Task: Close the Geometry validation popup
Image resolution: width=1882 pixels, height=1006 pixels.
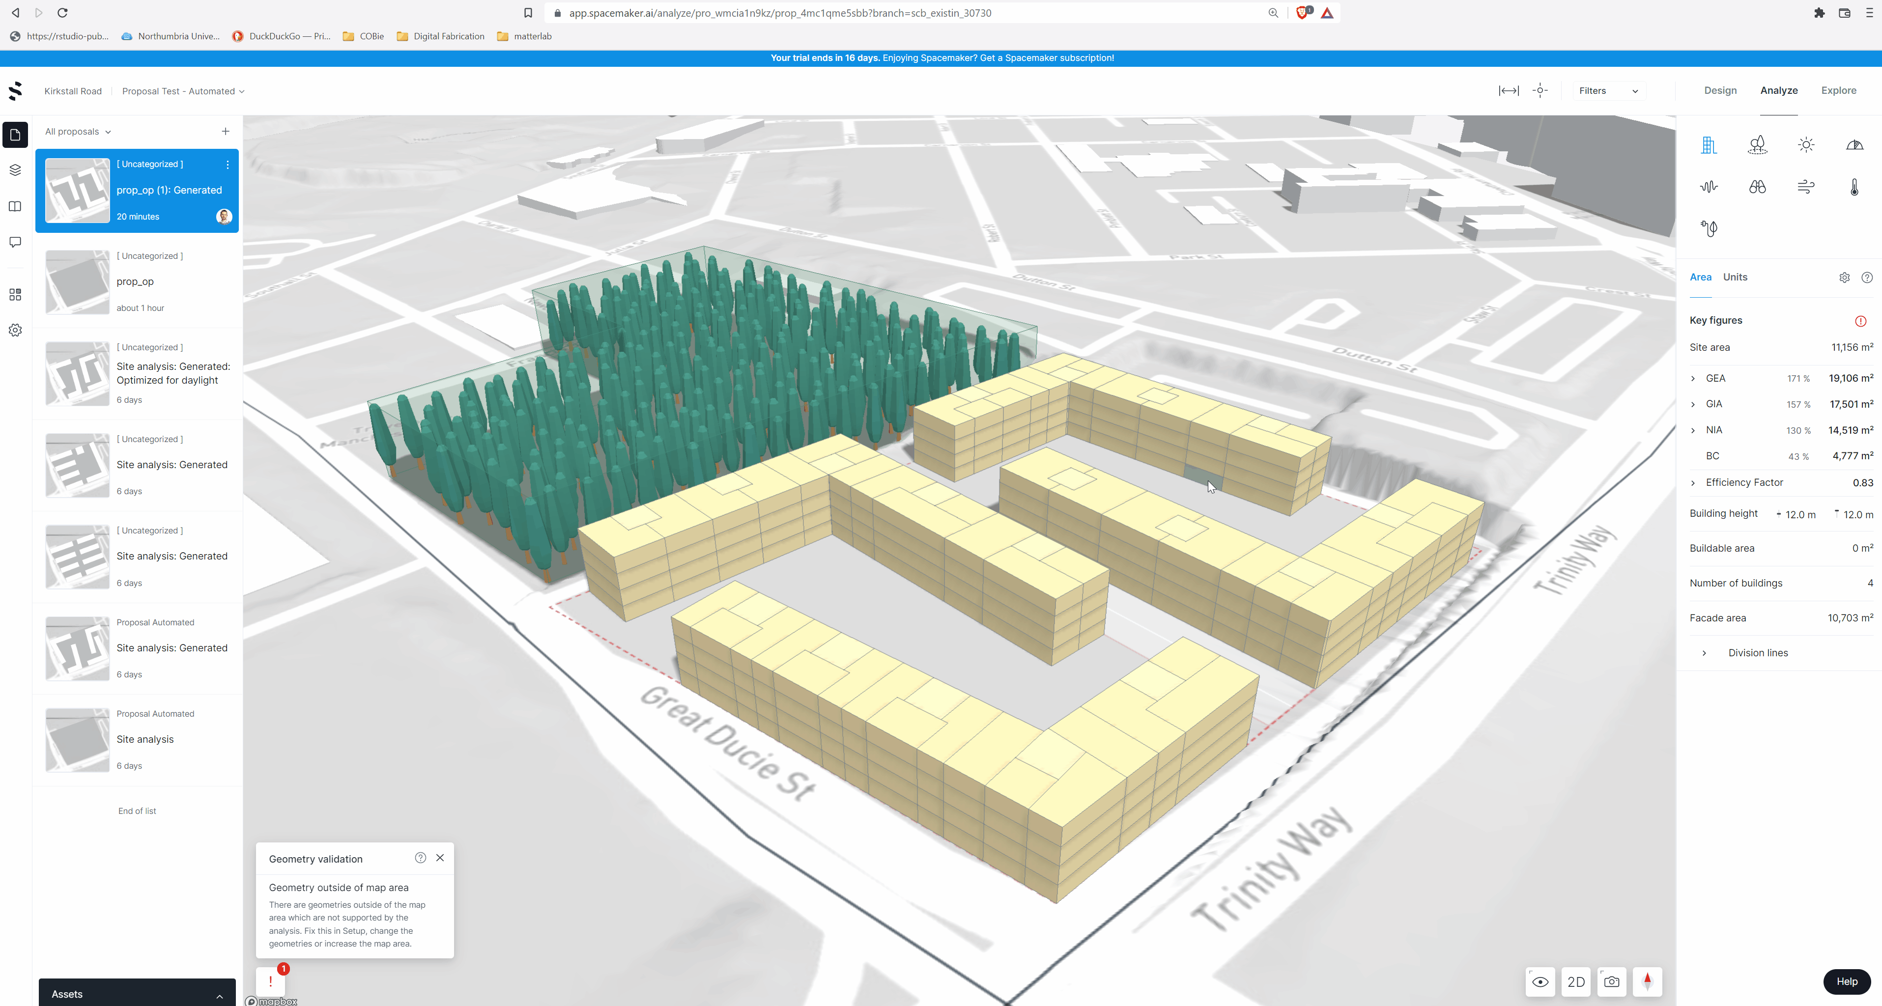Action: click(440, 858)
